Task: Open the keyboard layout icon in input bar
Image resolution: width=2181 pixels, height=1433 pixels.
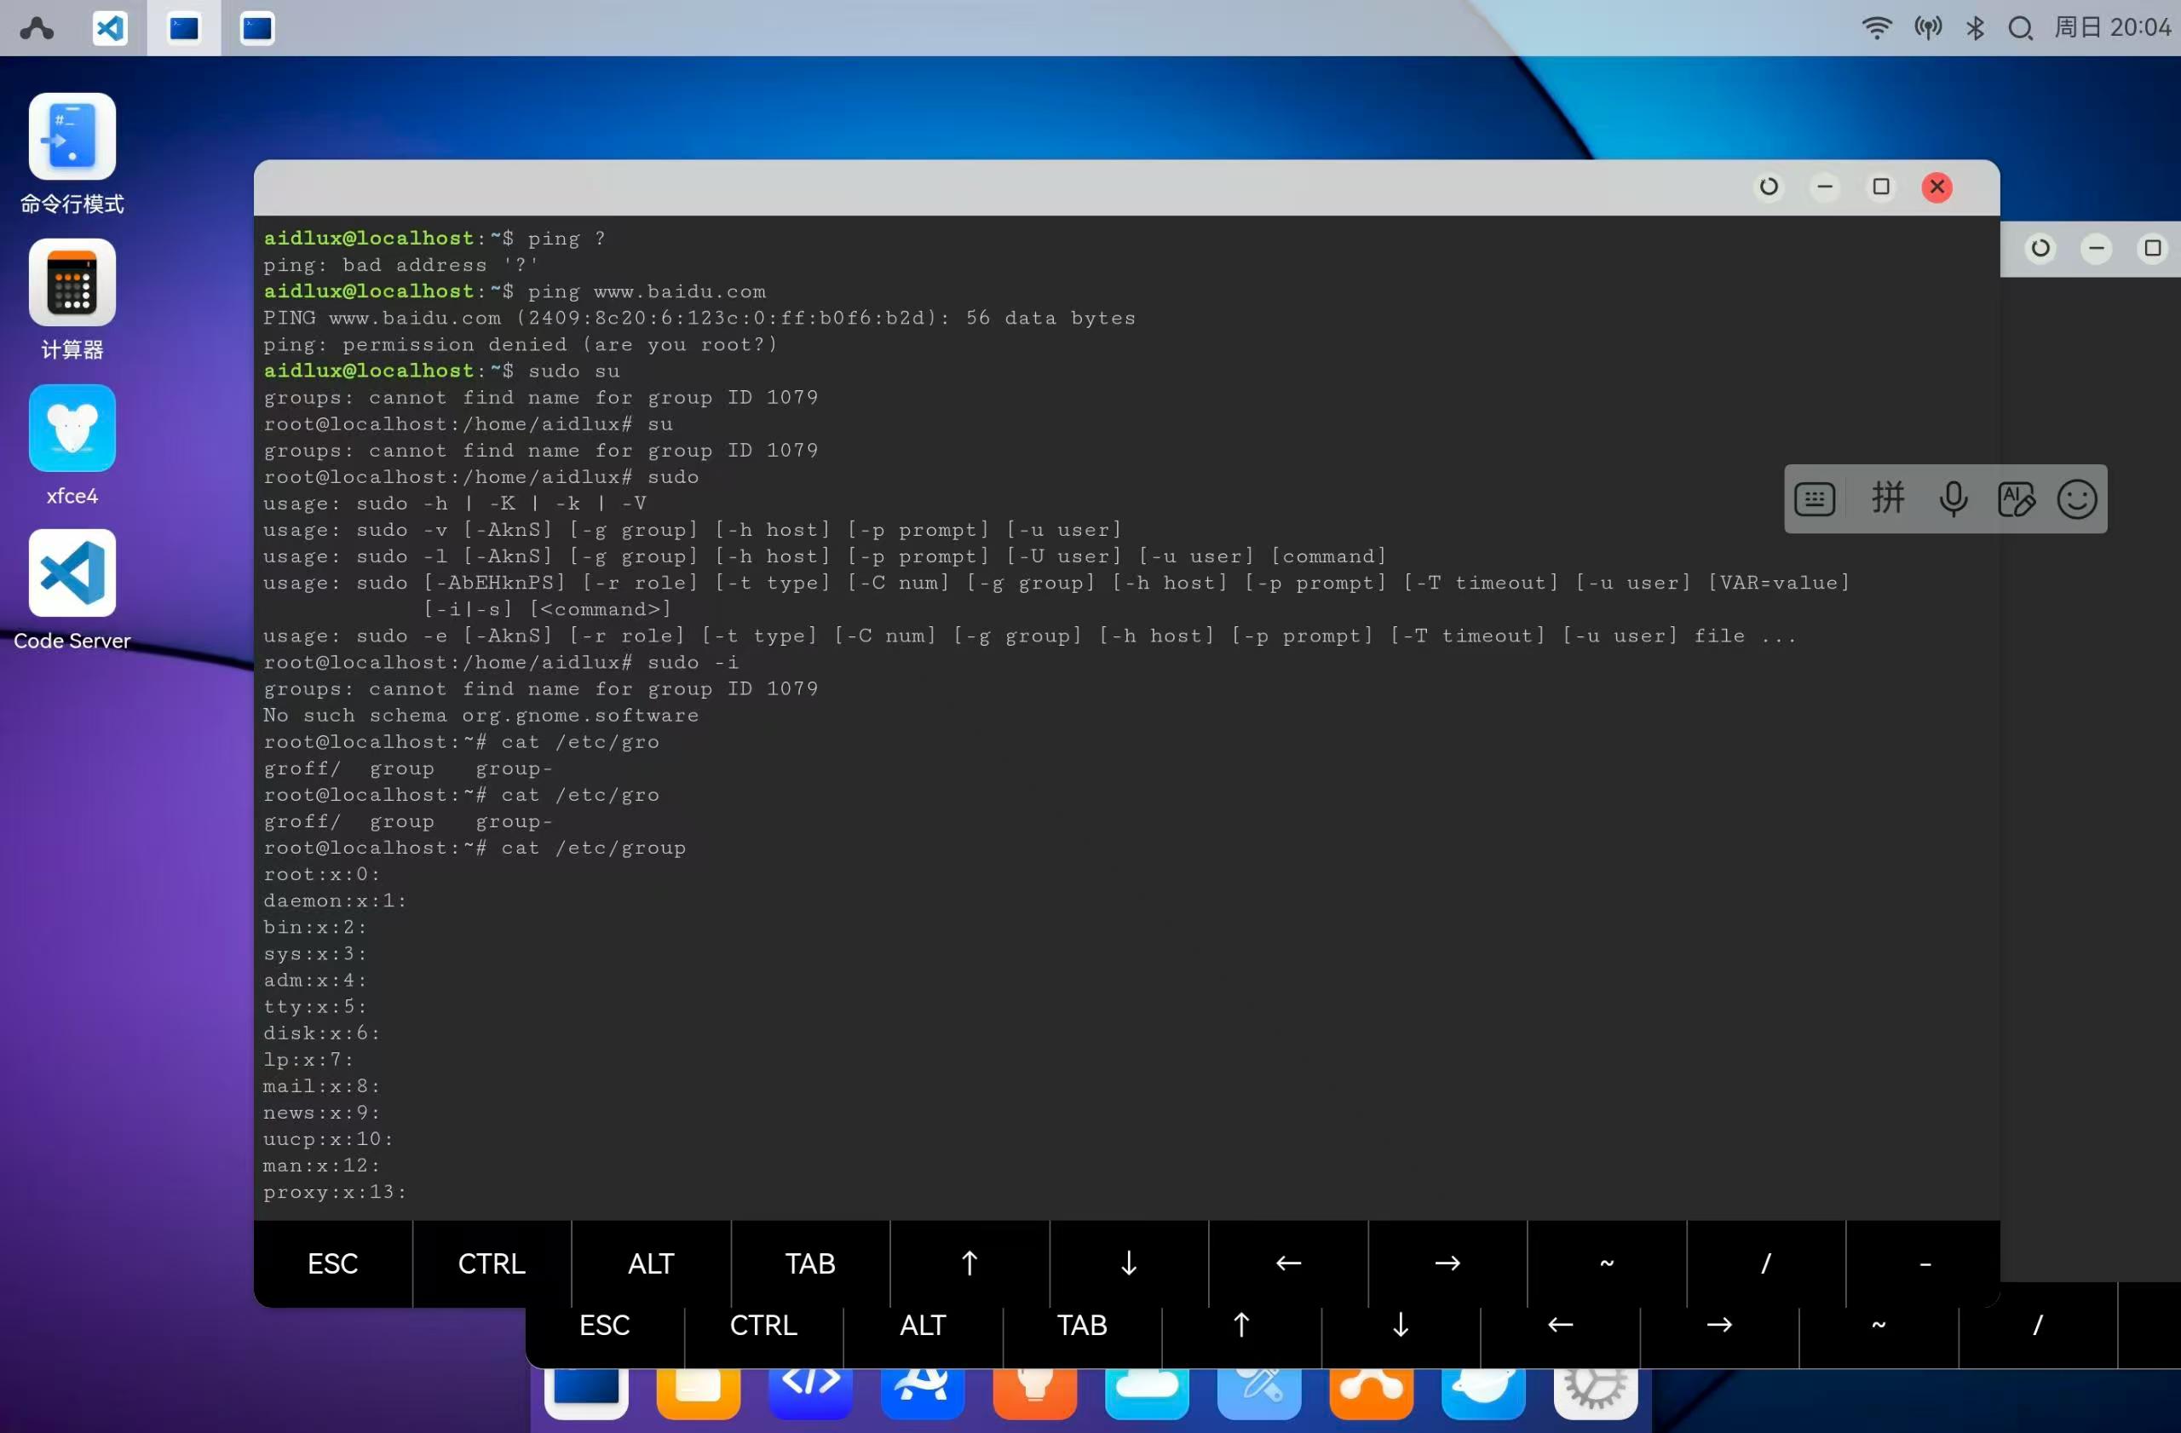Action: 1815,498
